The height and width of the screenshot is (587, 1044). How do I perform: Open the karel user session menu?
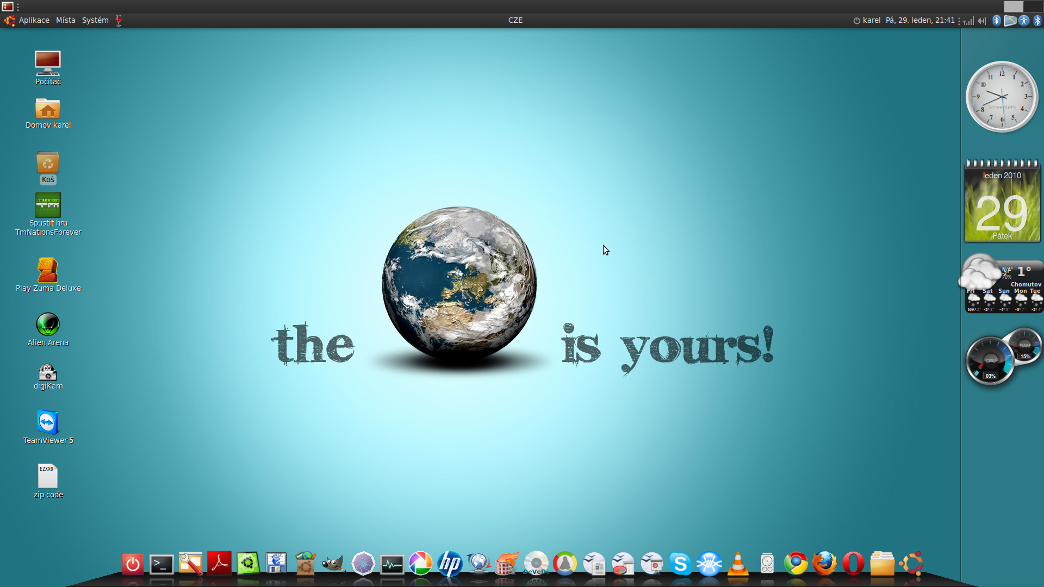pyautogui.click(x=867, y=20)
